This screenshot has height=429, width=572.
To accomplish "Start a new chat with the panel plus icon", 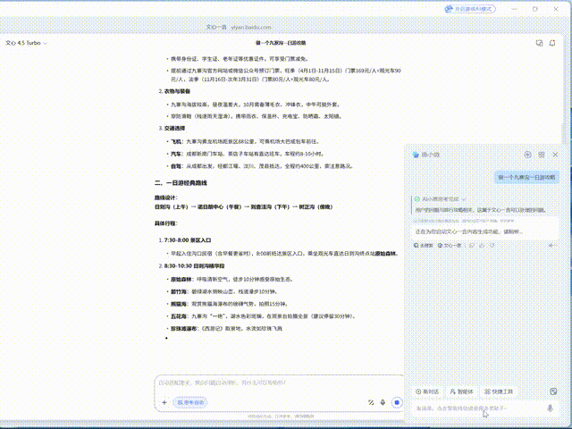I will [528, 155].
